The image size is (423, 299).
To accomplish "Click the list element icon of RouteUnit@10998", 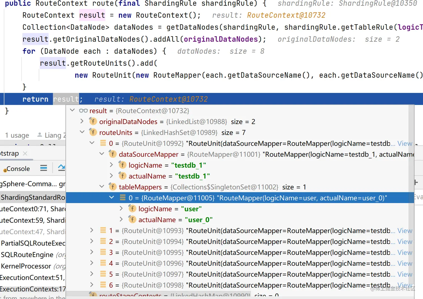I will click(103, 285).
